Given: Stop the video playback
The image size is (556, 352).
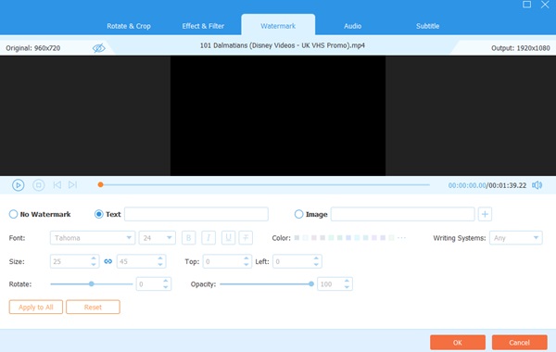Looking at the screenshot, I should click(39, 185).
